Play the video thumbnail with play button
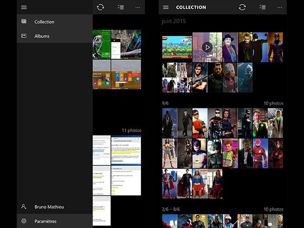Viewport: 304px width, 228px height. 207,47
